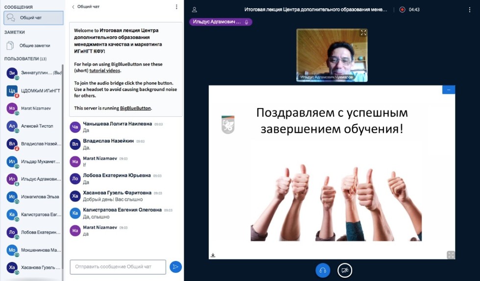Make the presentation fullscreen

451,255
